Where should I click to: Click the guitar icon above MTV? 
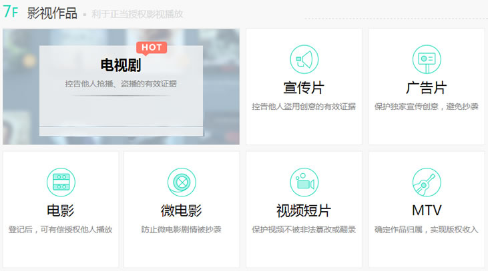[x=427, y=182]
